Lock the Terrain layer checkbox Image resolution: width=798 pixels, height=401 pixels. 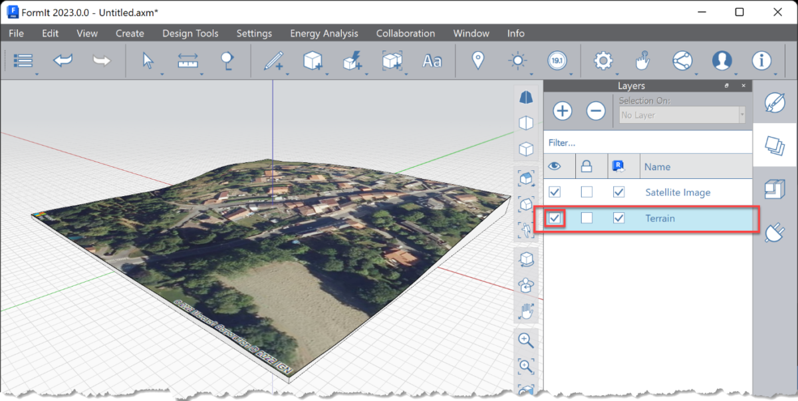point(587,218)
